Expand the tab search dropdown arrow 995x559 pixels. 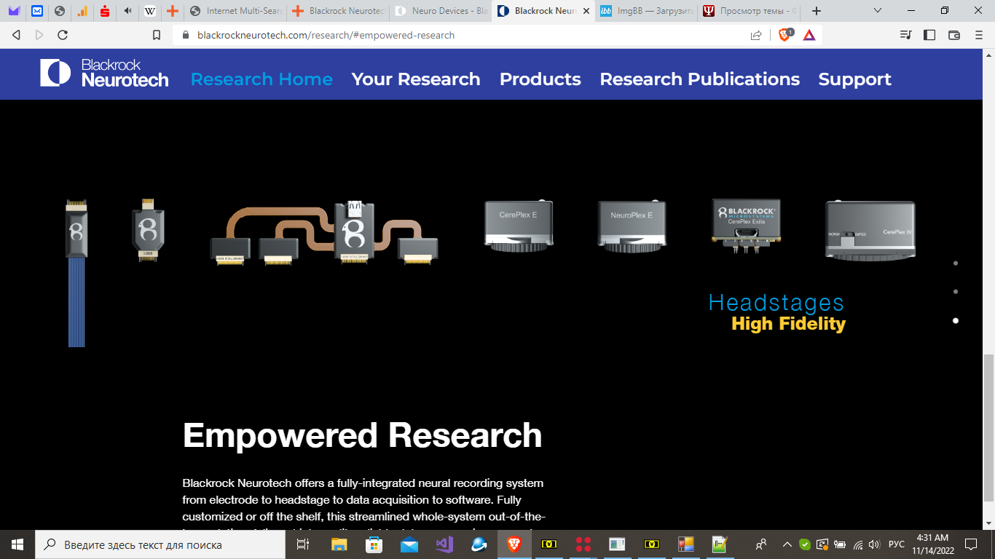point(878,11)
